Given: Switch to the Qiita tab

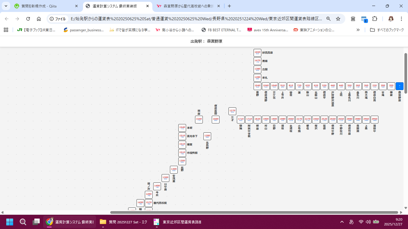Looking at the screenshot, I should pos(45,6).
